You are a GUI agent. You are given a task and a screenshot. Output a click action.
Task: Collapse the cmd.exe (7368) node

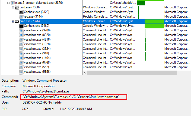point(13,8)
